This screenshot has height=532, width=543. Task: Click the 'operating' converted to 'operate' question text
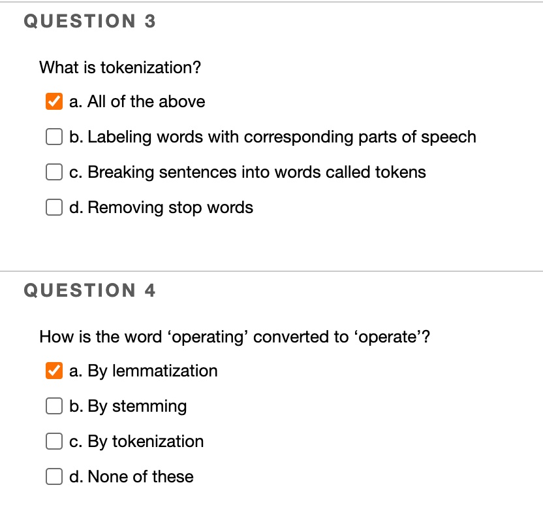point(234,337)
